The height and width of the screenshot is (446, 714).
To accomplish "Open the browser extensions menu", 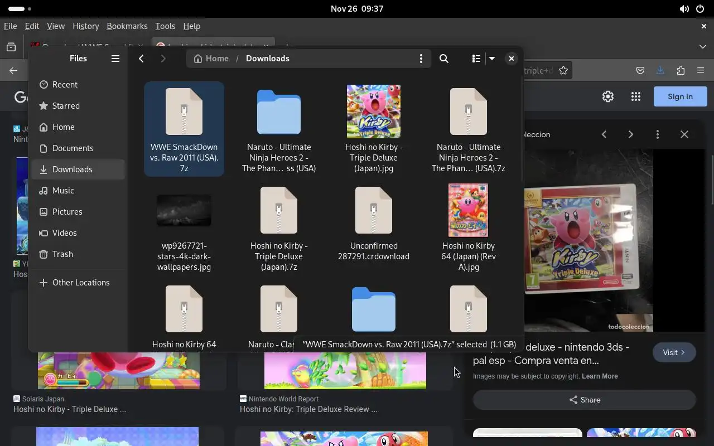I will (x=681, y=71).
